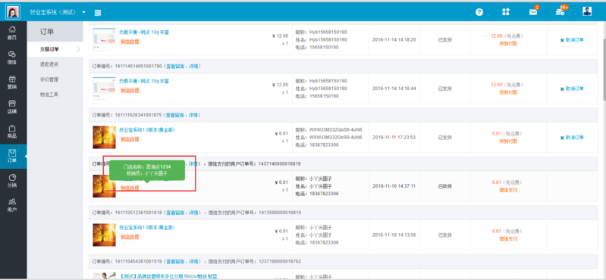View messages for order 161114514051001790
The image size is (606, 280).
point(175,67)
